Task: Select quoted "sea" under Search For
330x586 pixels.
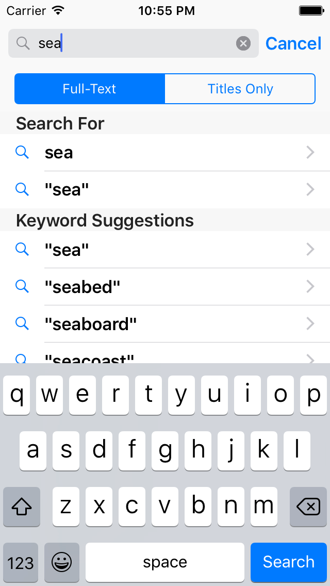Action: 165,190
